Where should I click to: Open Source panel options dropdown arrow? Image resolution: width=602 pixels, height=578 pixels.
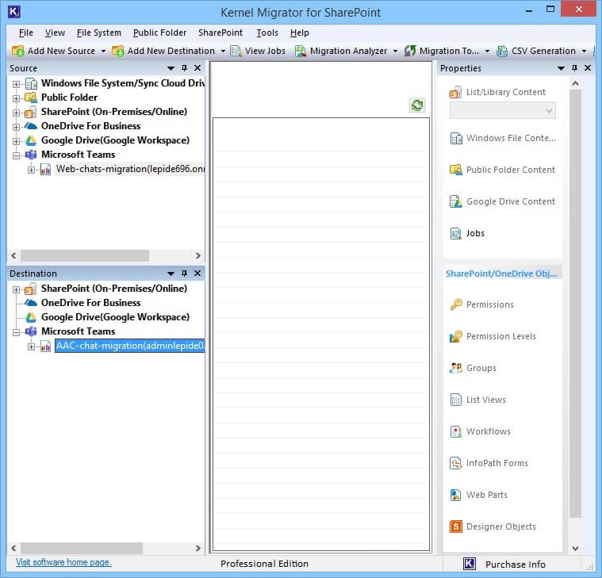pos(171,68)
